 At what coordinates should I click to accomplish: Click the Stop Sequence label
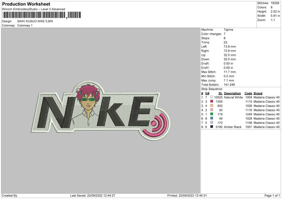point(212,89)
